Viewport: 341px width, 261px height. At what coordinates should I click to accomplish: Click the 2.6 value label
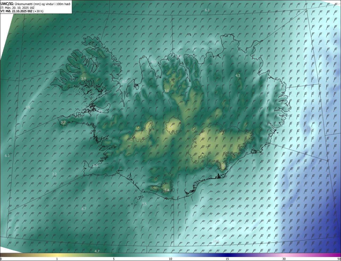[x=223, y=166]
